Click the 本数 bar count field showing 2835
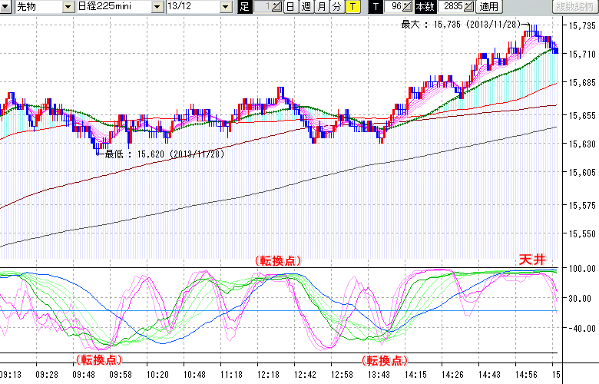This screenshot has width=599, height=384. tap(452, 6)
